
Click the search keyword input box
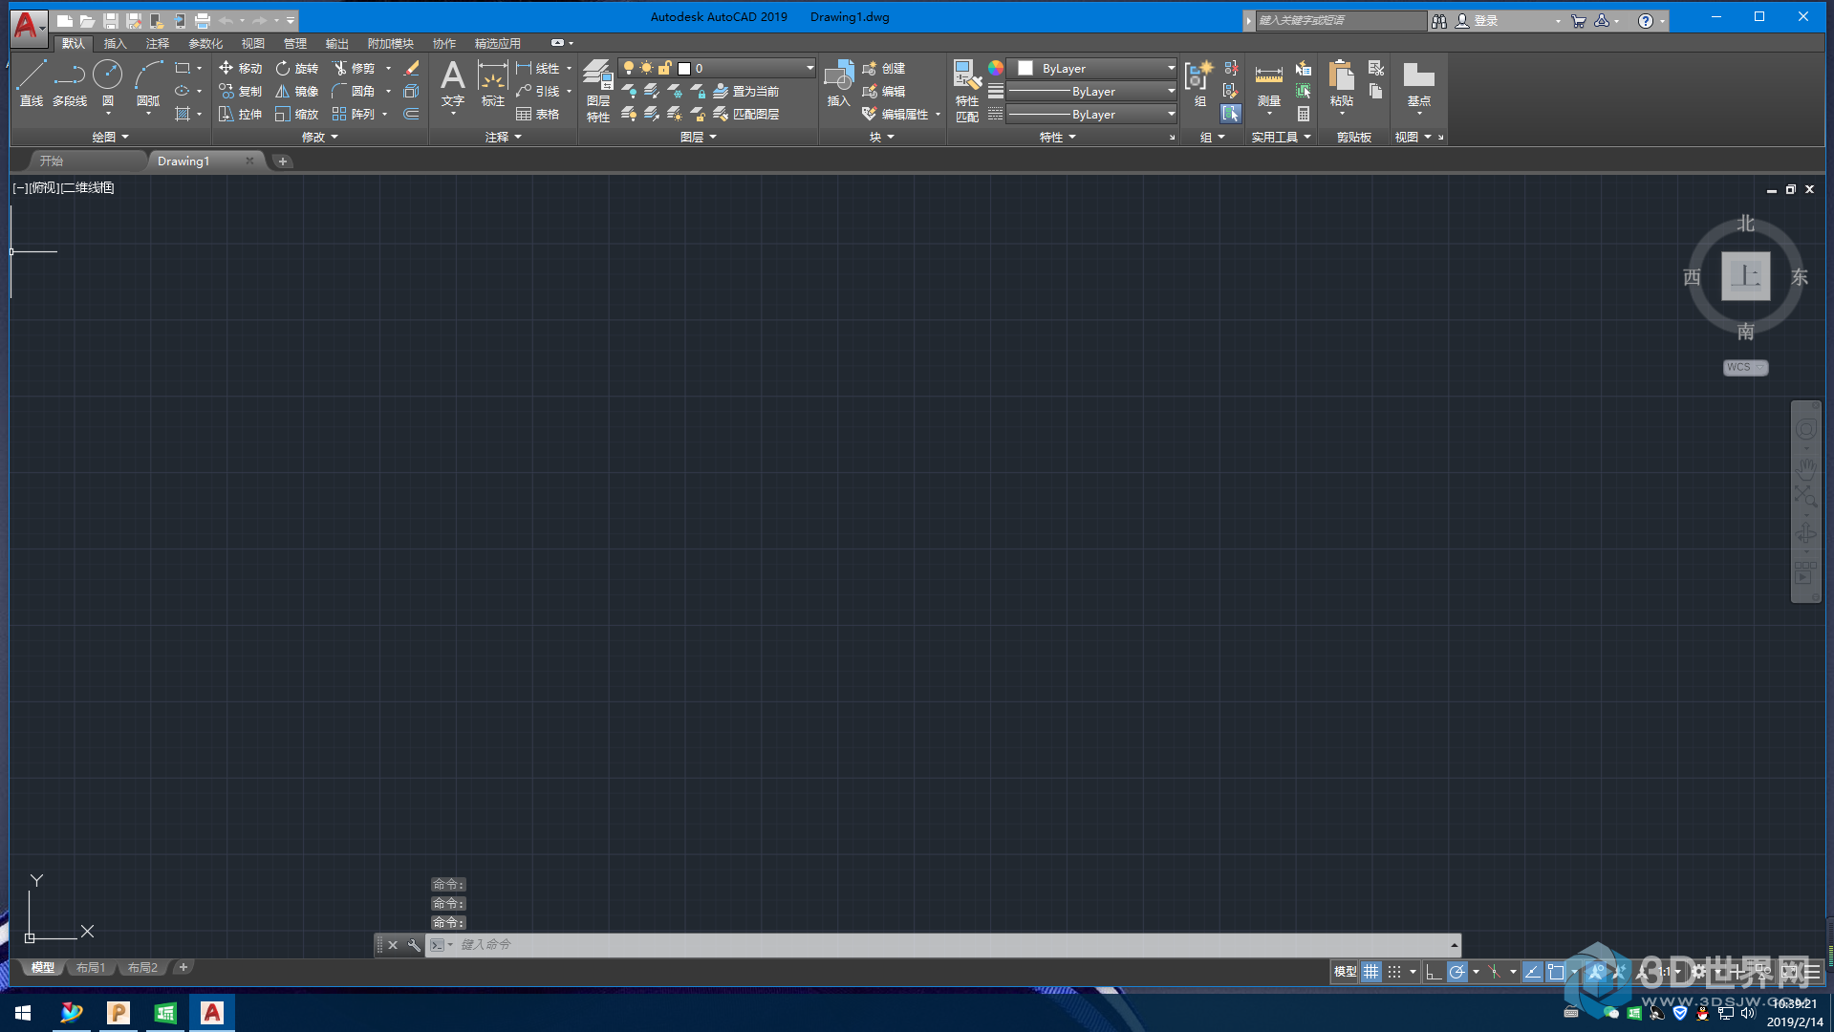[x=1340, y=21]
